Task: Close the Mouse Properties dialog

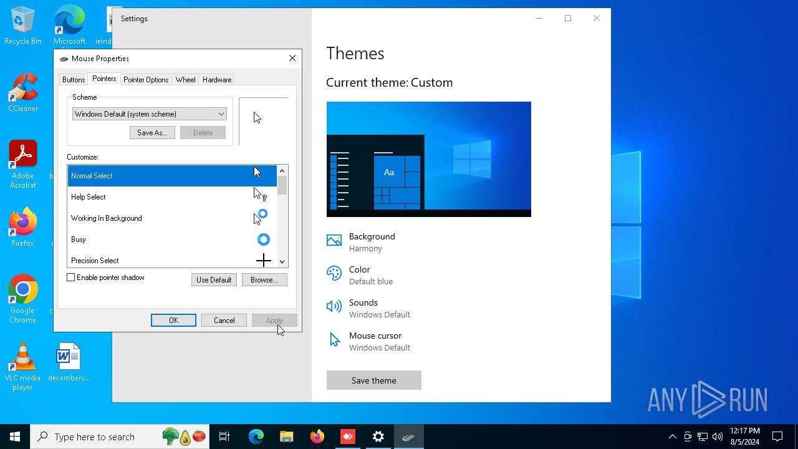Action: coord(292,58)
